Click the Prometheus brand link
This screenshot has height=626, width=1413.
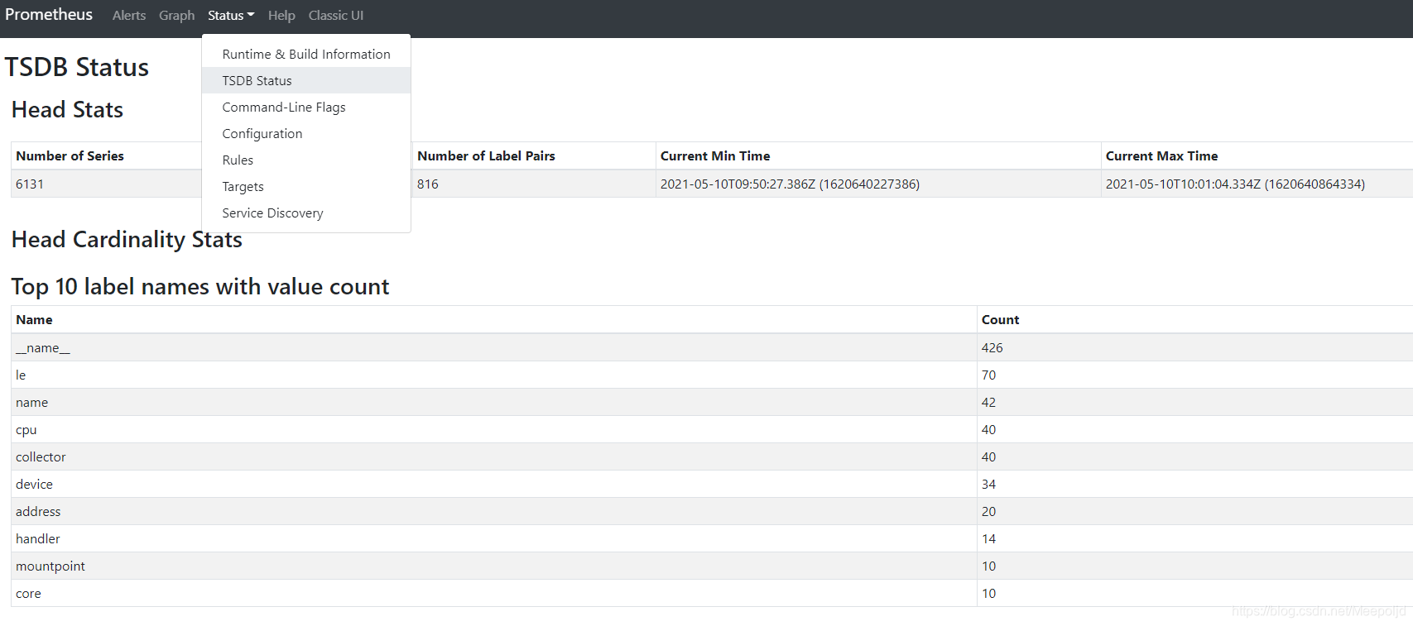tap(49, 15)
